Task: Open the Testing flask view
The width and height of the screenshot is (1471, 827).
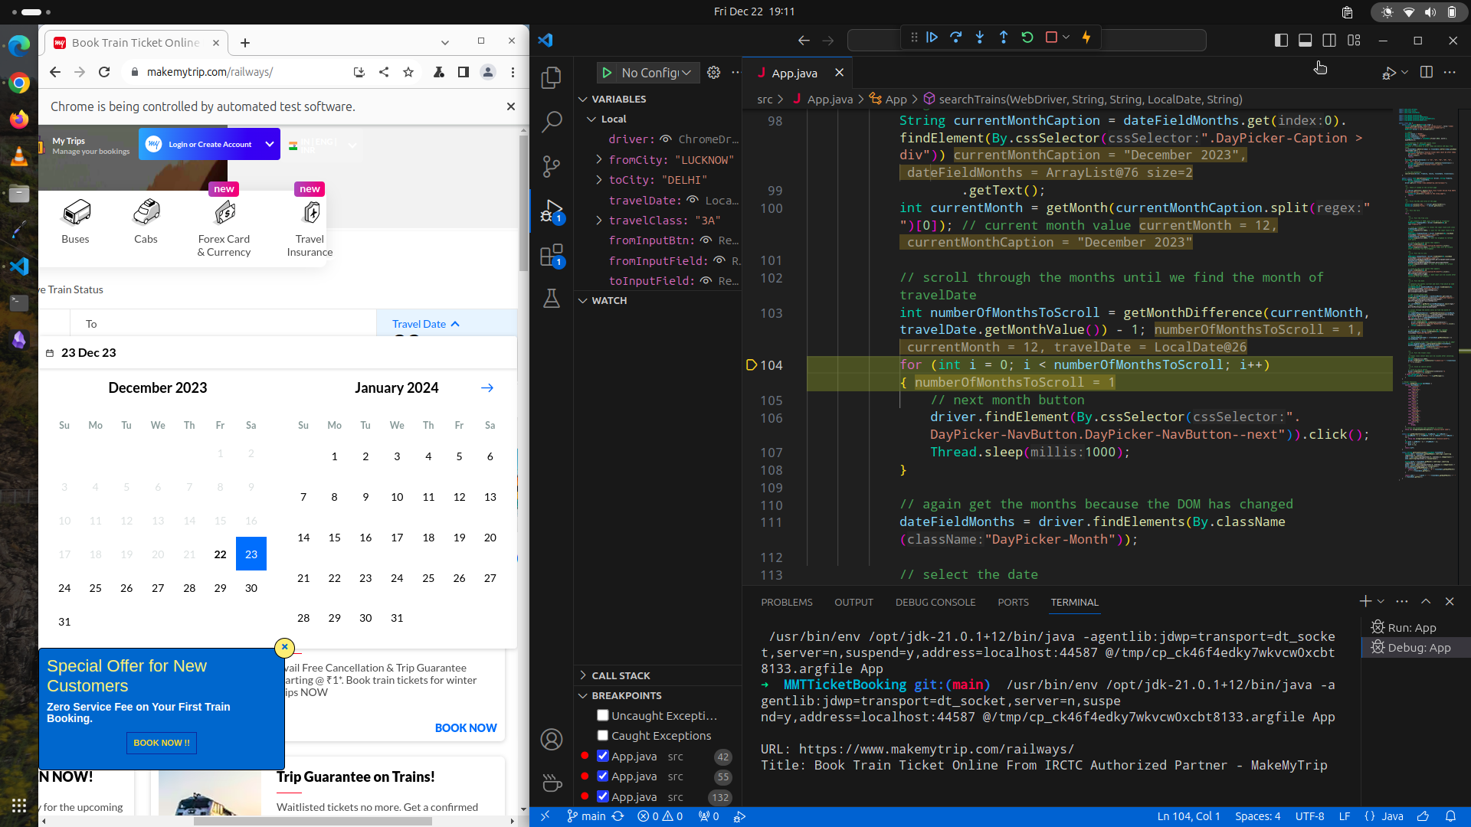Action: point(551,299)
